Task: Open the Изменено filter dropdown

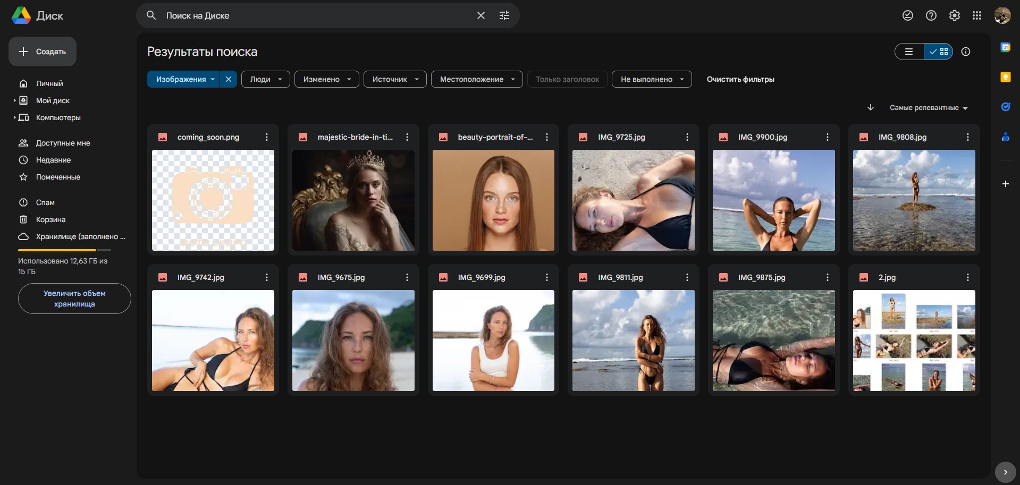Action: tap(326, 79)
